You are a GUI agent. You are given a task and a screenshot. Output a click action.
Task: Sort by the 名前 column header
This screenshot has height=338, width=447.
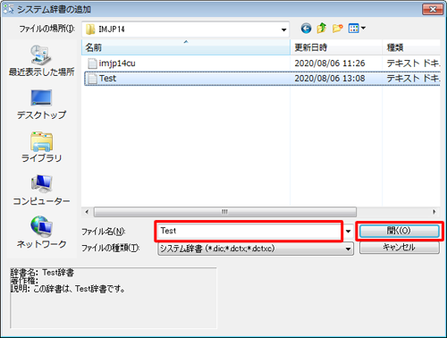[x=186, y=47]
